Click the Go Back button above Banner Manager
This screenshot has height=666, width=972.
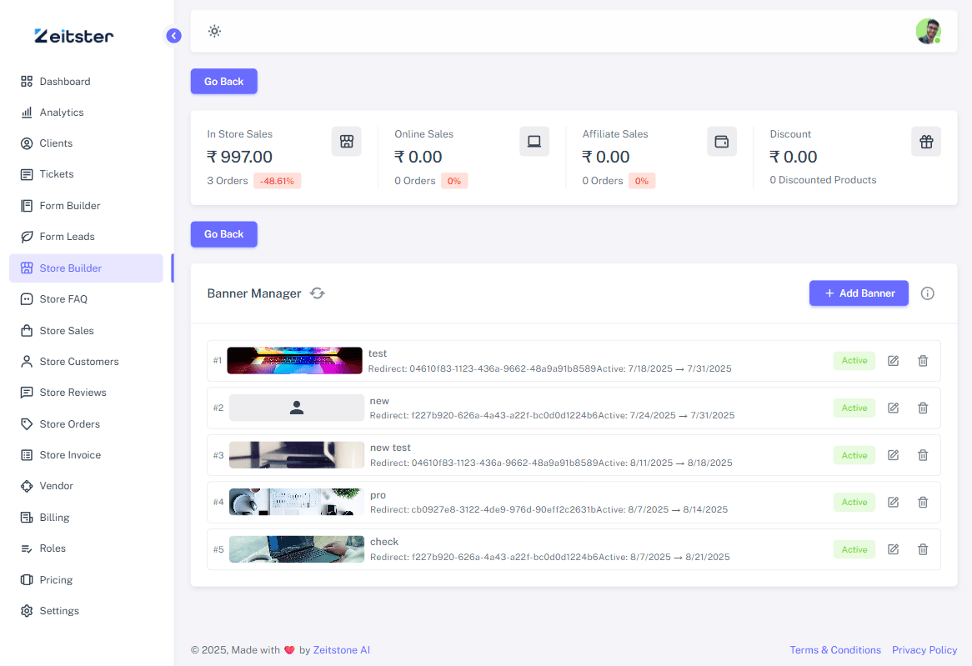click(x=223, y=234)
